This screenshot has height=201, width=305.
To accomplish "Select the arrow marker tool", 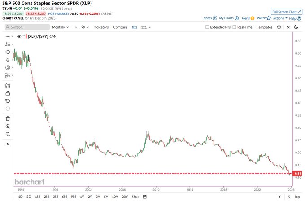I will tap(8, 60).
